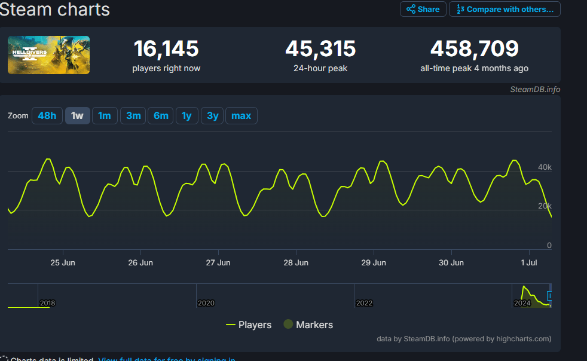Viewport: 587px width, 361px height.
Task: Click the Steam charts heading
Action: tap(54, 9)
